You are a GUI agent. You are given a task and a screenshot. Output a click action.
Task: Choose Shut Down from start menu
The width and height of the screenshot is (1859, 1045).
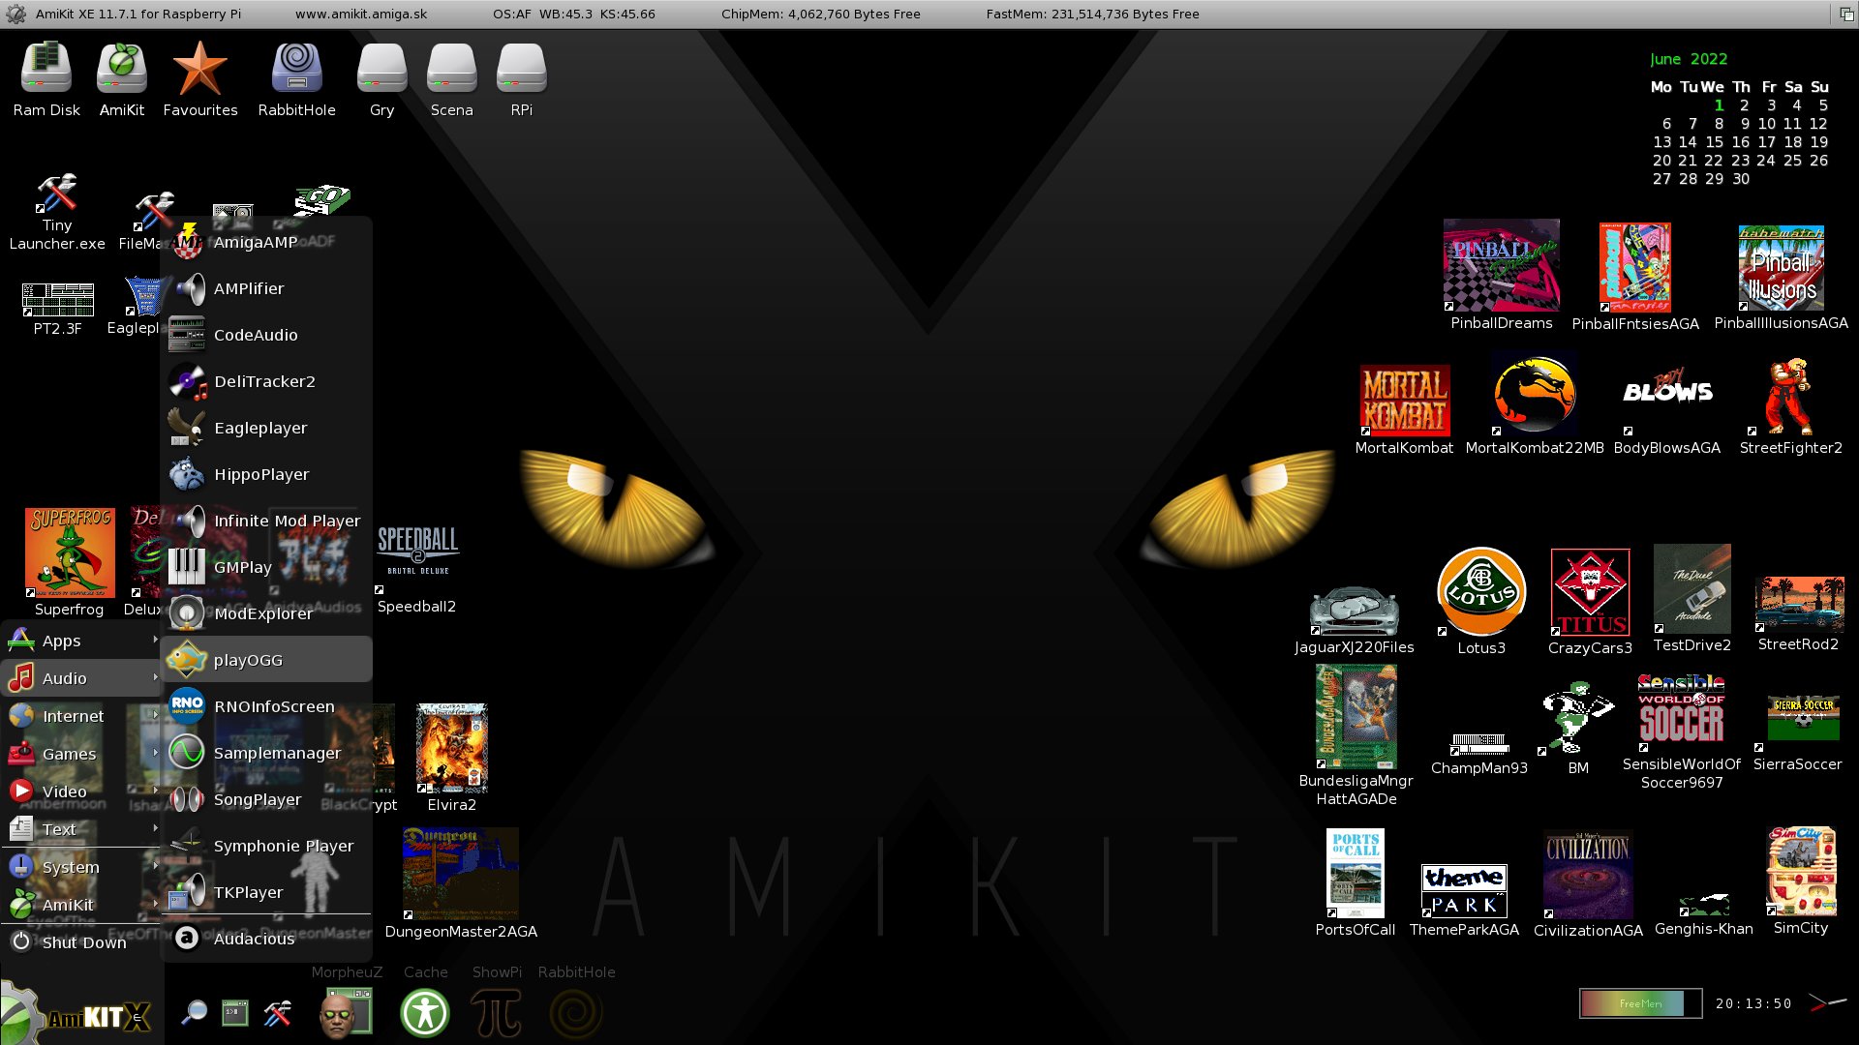pyautogui.click(x=82, y=942)
